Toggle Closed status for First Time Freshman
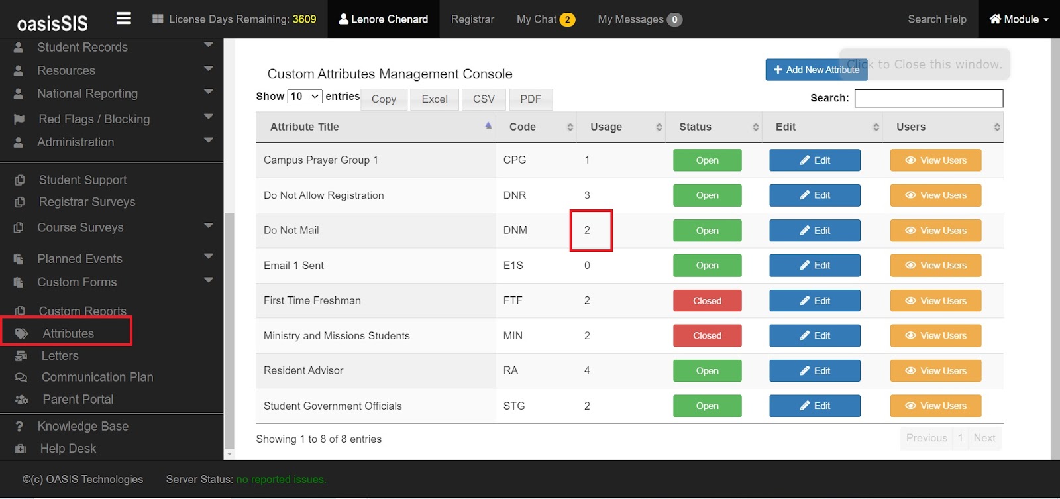Screen dimensions: 1060x499 point(707,301)
